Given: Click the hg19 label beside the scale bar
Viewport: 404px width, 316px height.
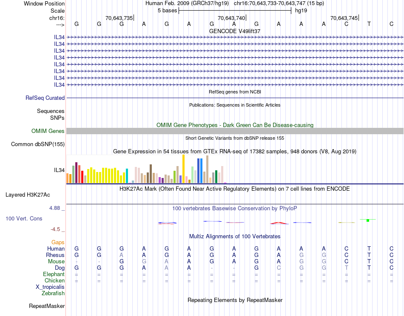Looking at the screenshot, I should point(301,11).
